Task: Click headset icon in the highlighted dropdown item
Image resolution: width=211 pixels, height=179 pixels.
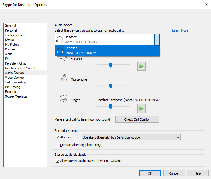Action: point(60,51)
